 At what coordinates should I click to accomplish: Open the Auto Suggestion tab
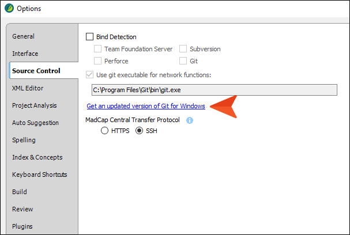(35, 123)
